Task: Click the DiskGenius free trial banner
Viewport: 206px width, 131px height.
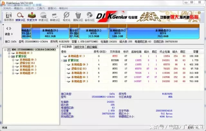Action: point(148,16)
